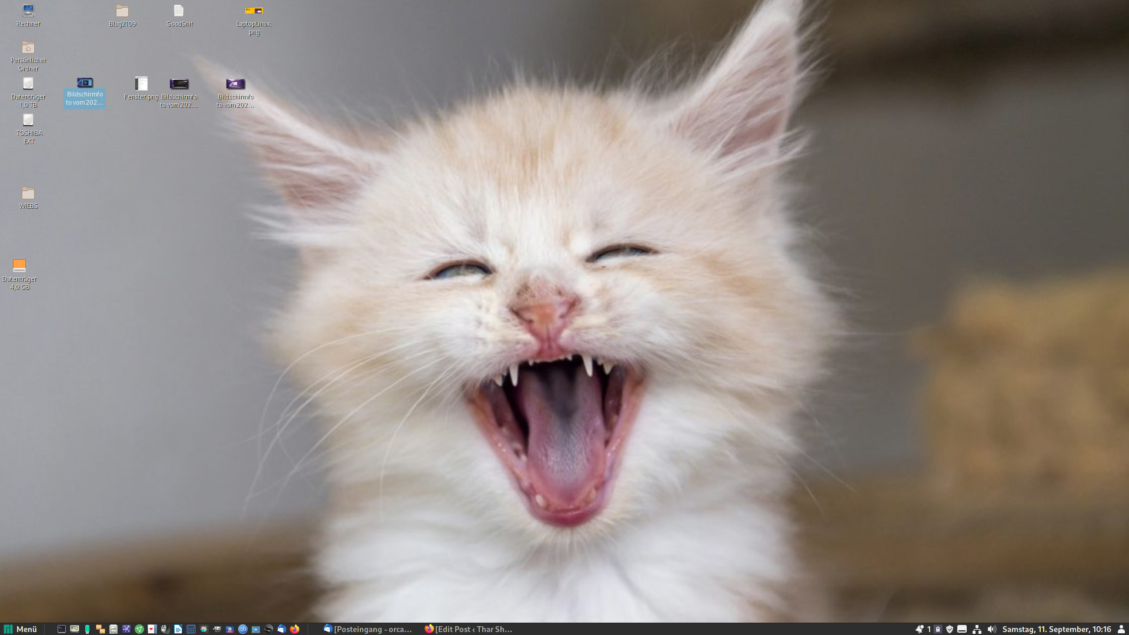
Task: Select the Datenträger 1,0 TB drive
Action: pos(28,93)
